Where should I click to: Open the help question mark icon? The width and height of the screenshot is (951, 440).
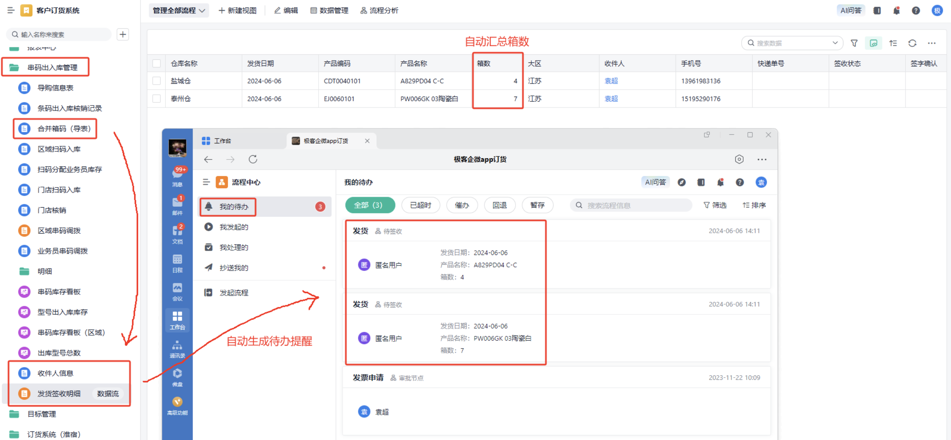click(916, 10)
